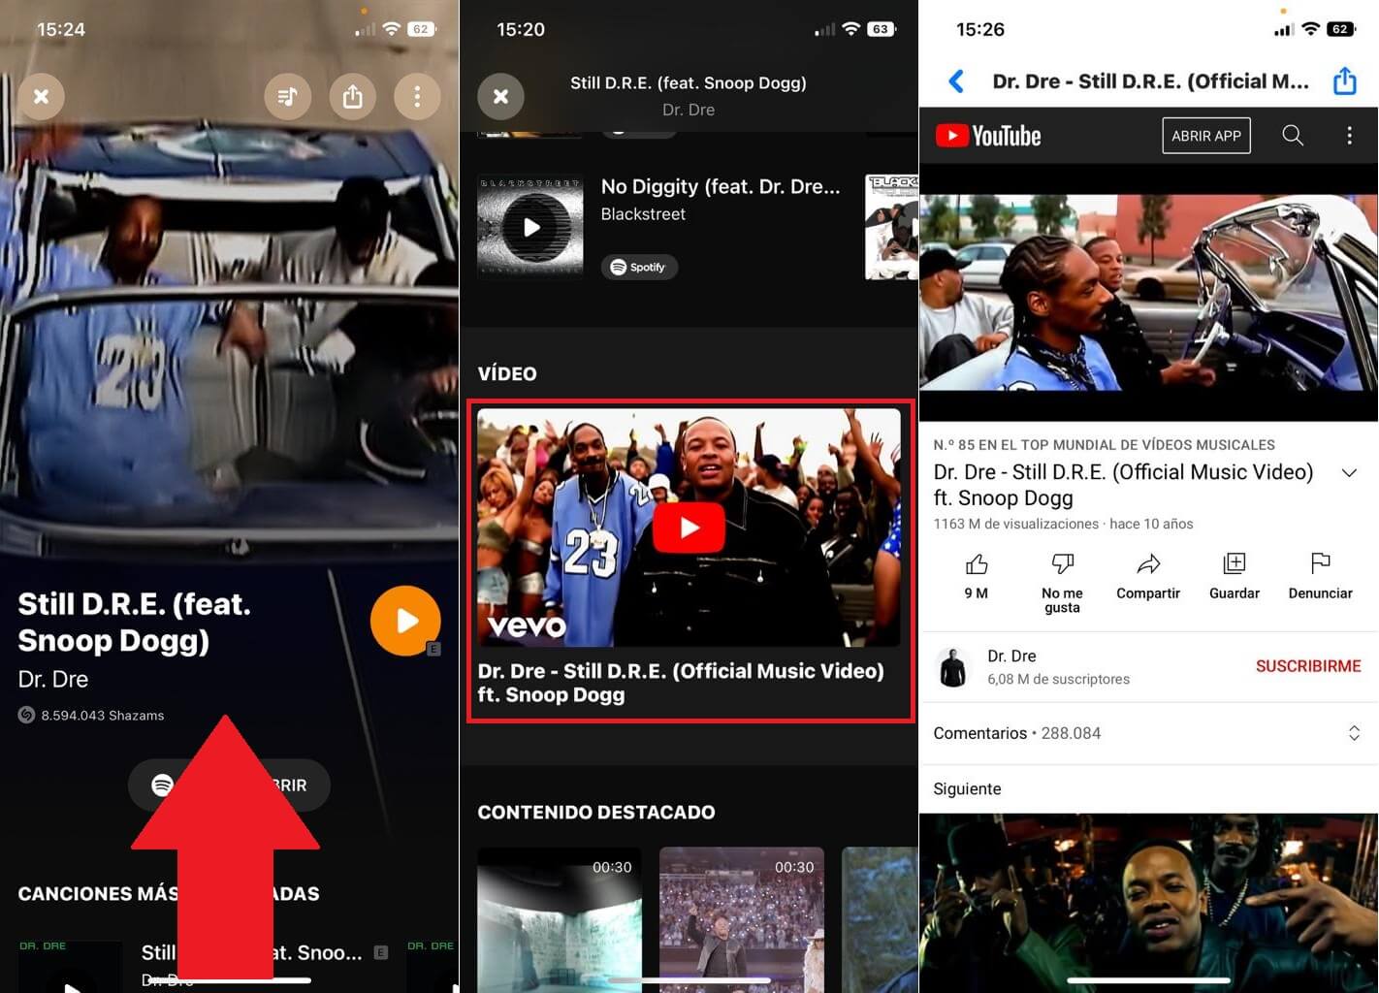Tap the explicit E badge by play button
The height and width of the screenshot is (993, 1379).
tap(433, 649)
